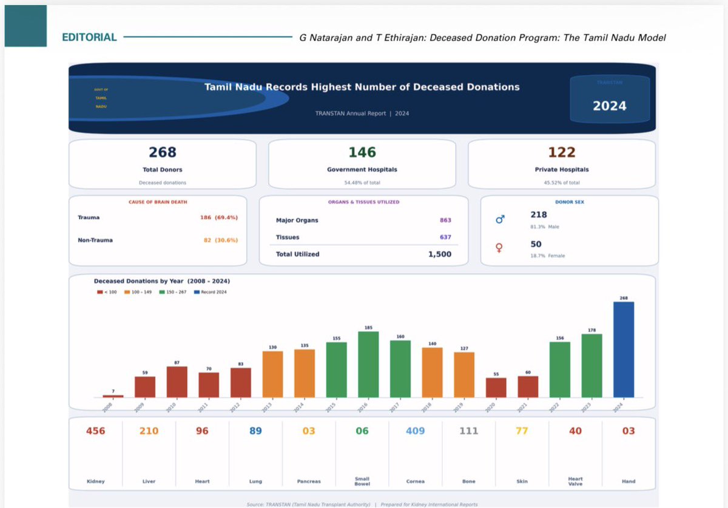Image resolution: width=728 pixels, height=508 pixels.
Task: Click the orange 2014 bar showing 135
Action: [x=305, y=373]
